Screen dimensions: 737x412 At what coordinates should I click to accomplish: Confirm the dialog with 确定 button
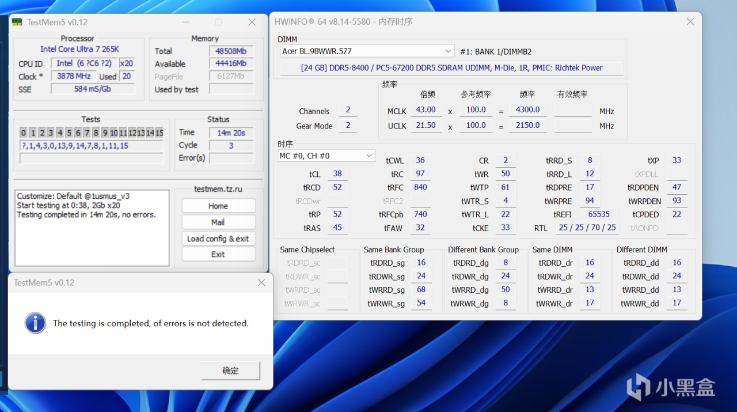pyautogui.click(x=230, y=371)
